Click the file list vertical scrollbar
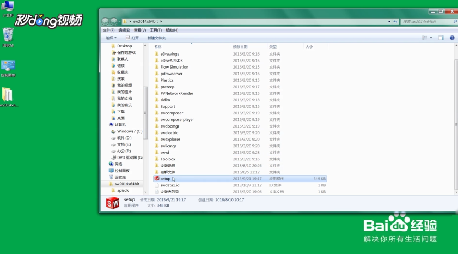 click(x=456, y=125)
